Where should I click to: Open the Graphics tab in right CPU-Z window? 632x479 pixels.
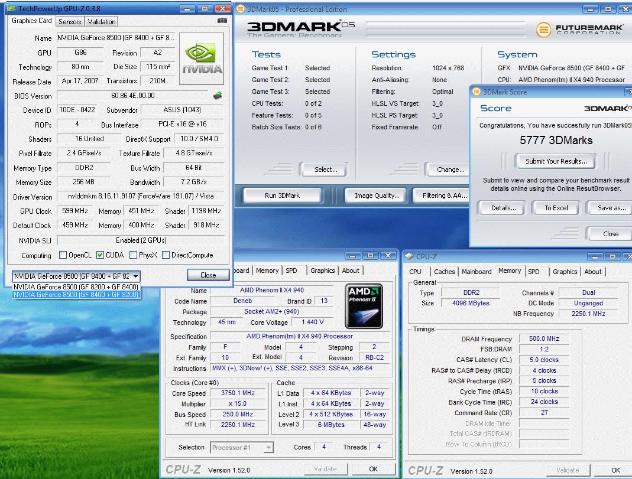click(565, 272)
